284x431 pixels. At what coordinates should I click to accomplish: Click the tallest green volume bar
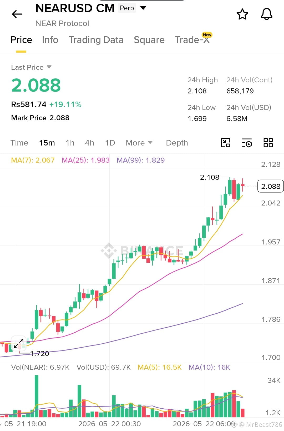pos(37,396)
